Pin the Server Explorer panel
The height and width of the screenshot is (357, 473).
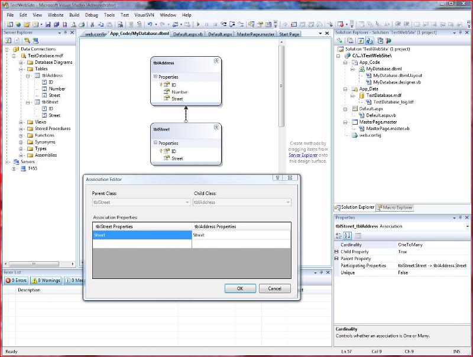point(66,33)
